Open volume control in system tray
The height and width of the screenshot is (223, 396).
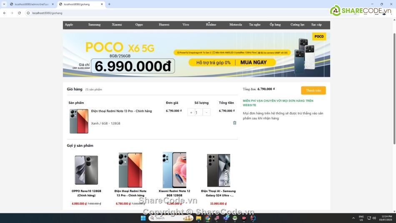tap(374, 218)
